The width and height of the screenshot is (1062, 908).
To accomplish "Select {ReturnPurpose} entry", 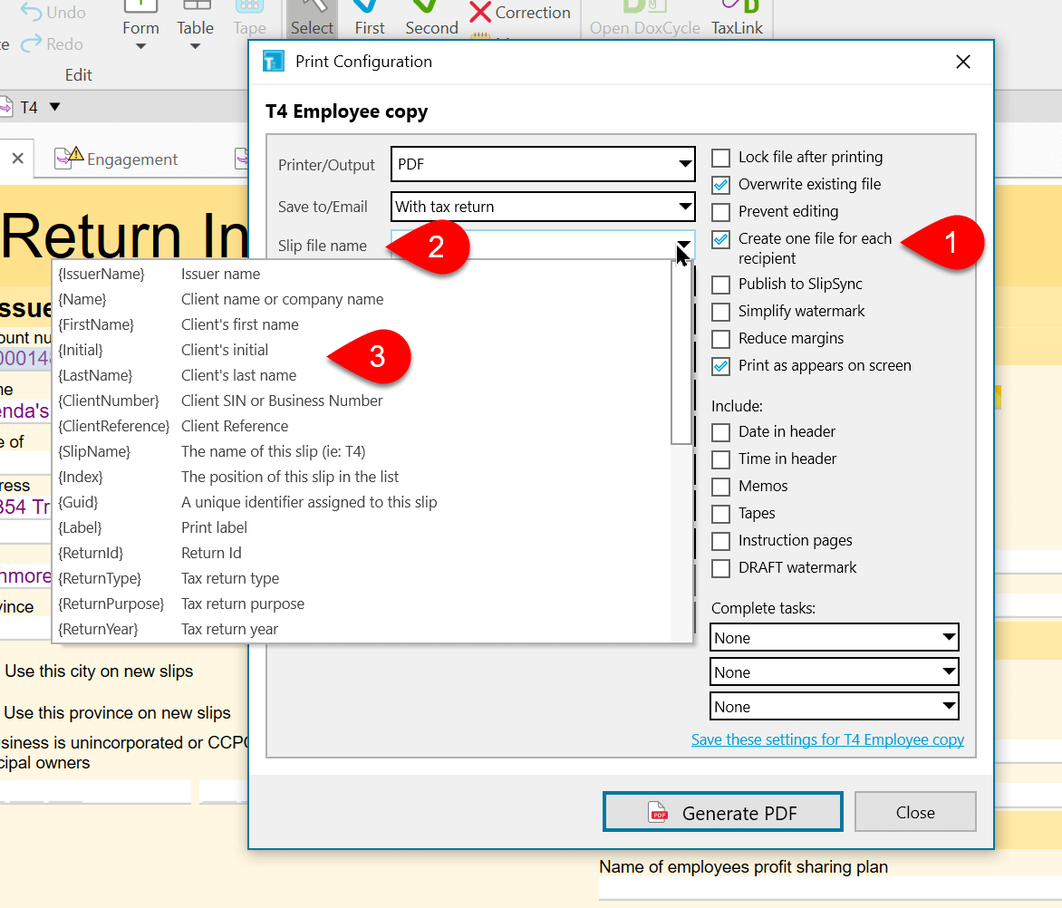I will click(x=362, y=604).
